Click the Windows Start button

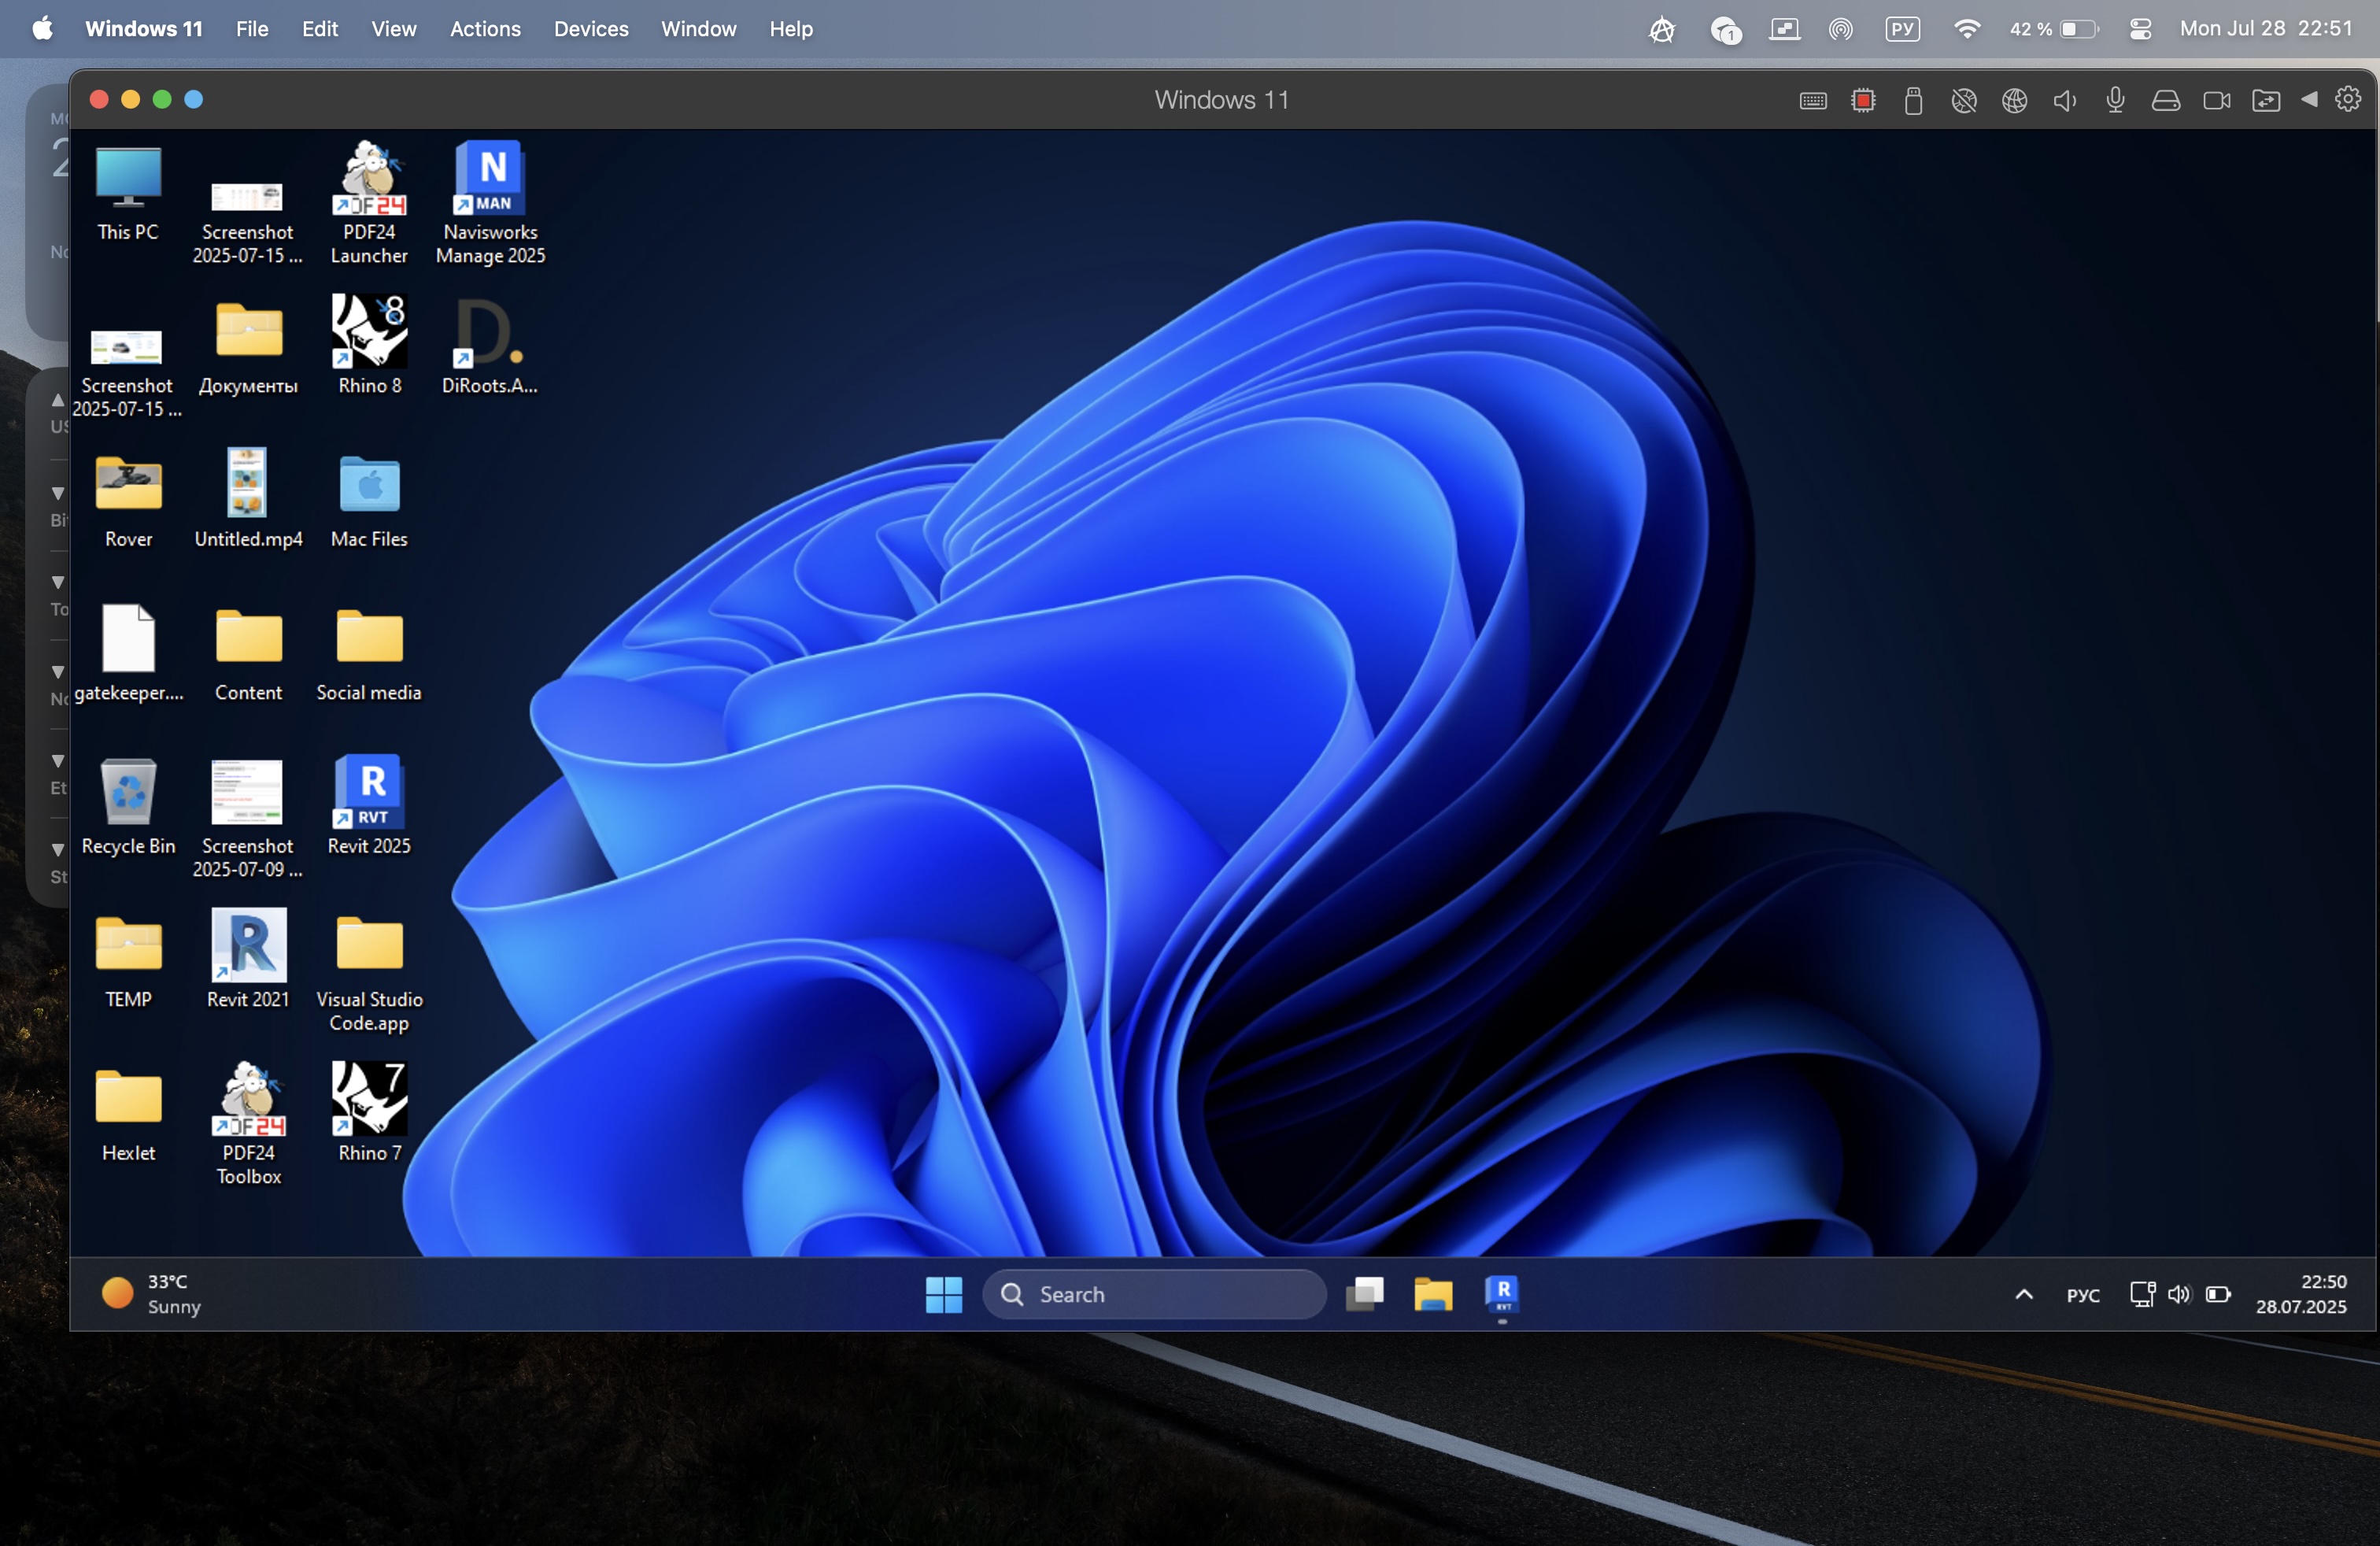[943, 1294]
